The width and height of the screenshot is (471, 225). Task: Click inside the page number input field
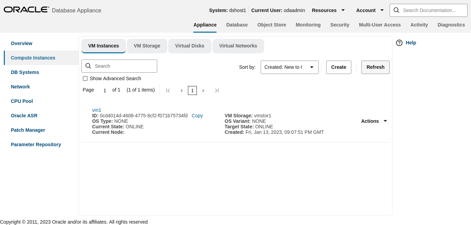click(x=104, y=90)
